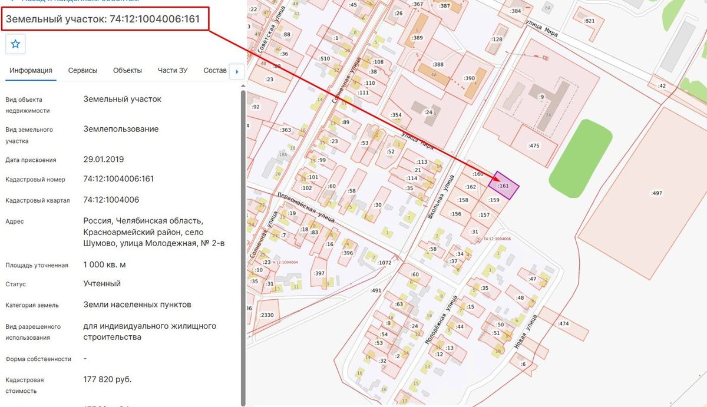Select parcel :354 on the map

[396, 115]
